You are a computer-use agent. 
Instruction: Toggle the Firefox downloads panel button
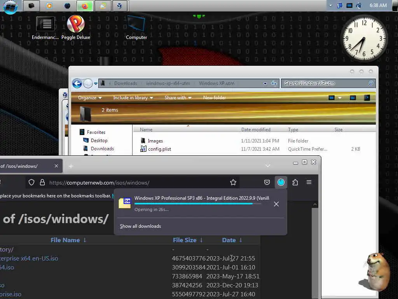pyautogui.click(x=281, y=182)
